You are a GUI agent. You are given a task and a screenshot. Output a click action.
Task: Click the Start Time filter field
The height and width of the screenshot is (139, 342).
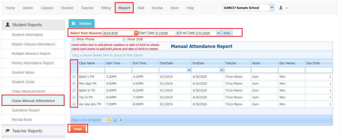pos(118,70)
